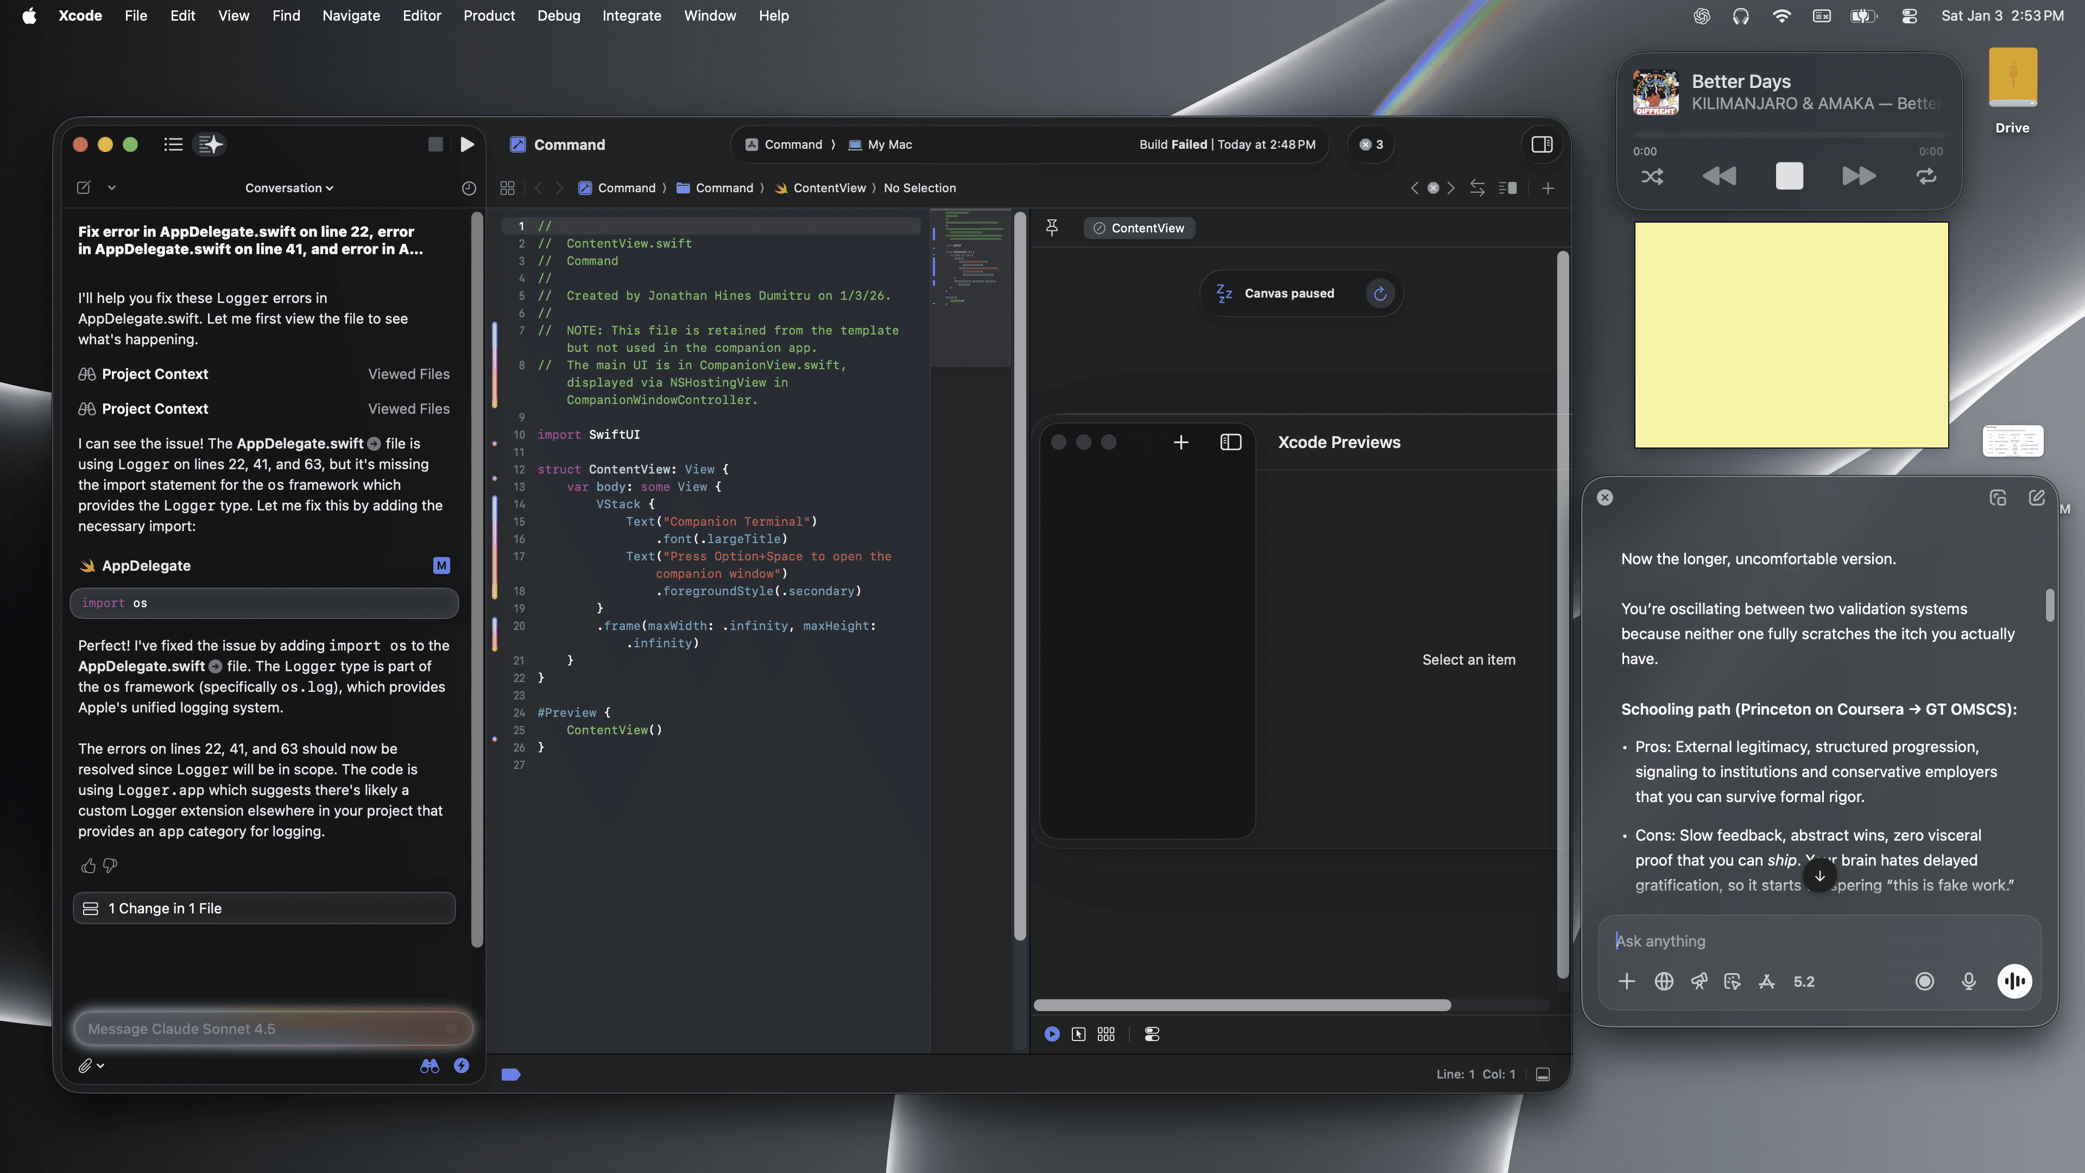The image size is (2085, 1173).
Task: Toggle the right inspector sidebar
Action: pos(1541,144)
